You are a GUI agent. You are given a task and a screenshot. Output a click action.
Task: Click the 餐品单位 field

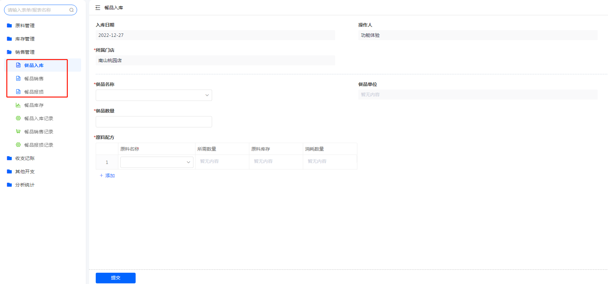click(x=478, y=95)
